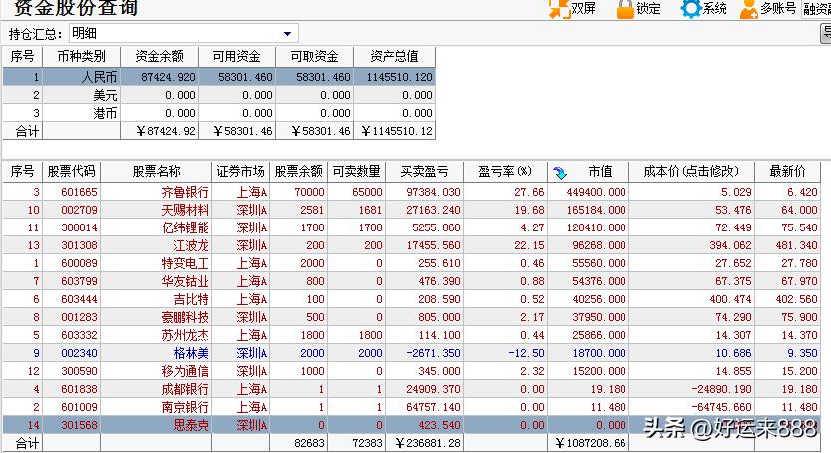This screenshot has height=453, width=831.
Task: Select the 港币 currency row
Action: (x=218, y=113)
